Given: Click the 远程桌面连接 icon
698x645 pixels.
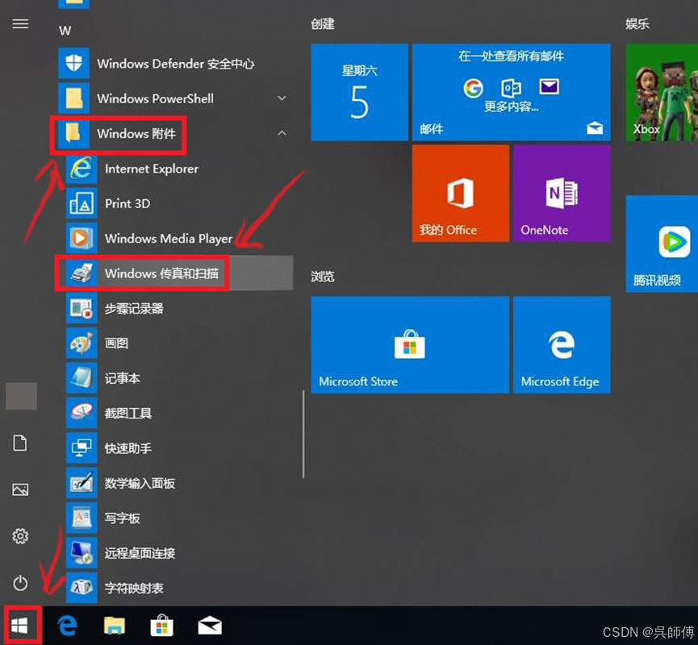Looking at the screenshot, I should tap(82, 553).
